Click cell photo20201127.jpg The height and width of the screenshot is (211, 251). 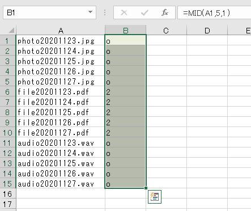pos(61,82)
